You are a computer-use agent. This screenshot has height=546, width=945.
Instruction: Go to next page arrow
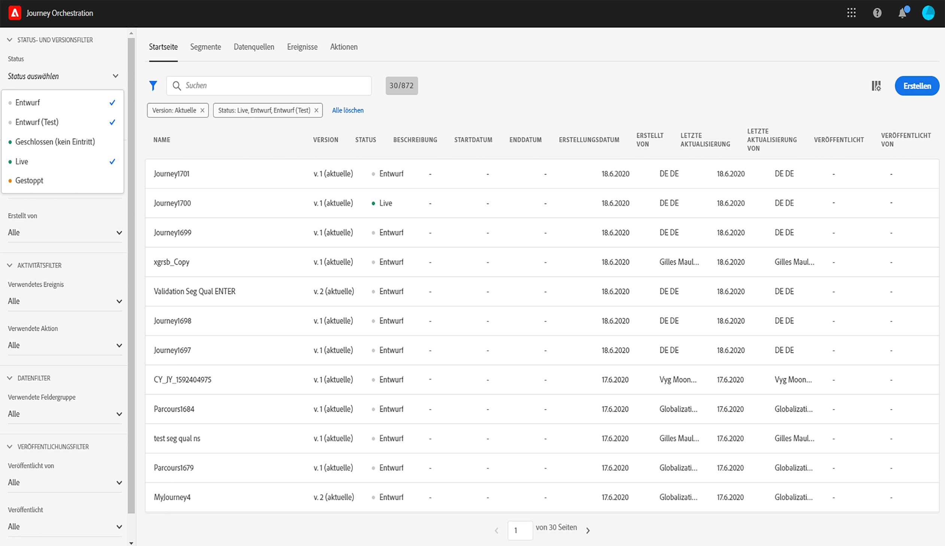pyautogui.click(x=588, y=530)
